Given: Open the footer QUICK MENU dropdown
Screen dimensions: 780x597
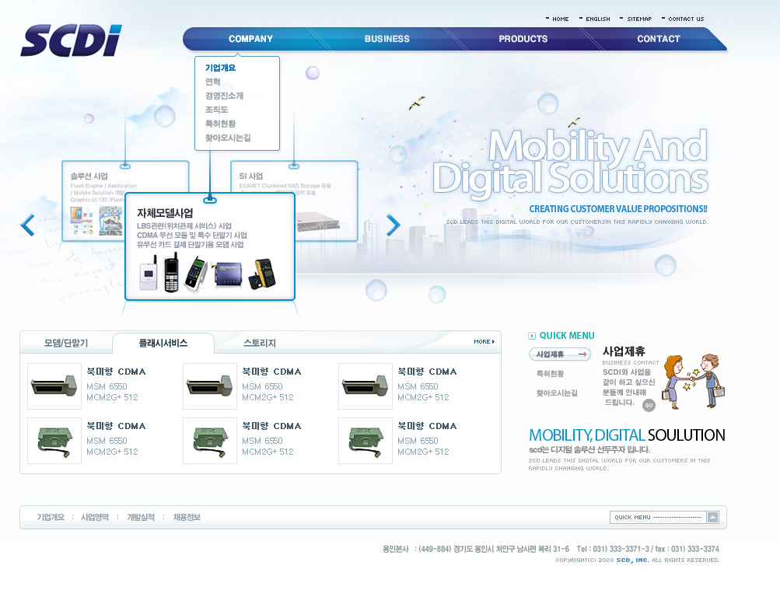Looking at the screenshot, I should point(712,518).
